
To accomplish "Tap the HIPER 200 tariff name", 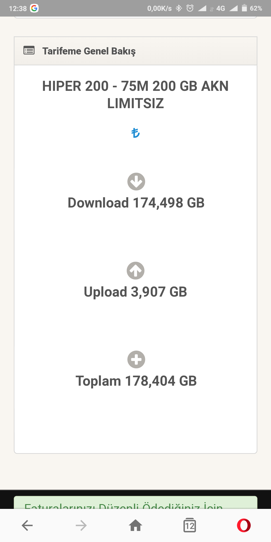I will pos(135,95).
